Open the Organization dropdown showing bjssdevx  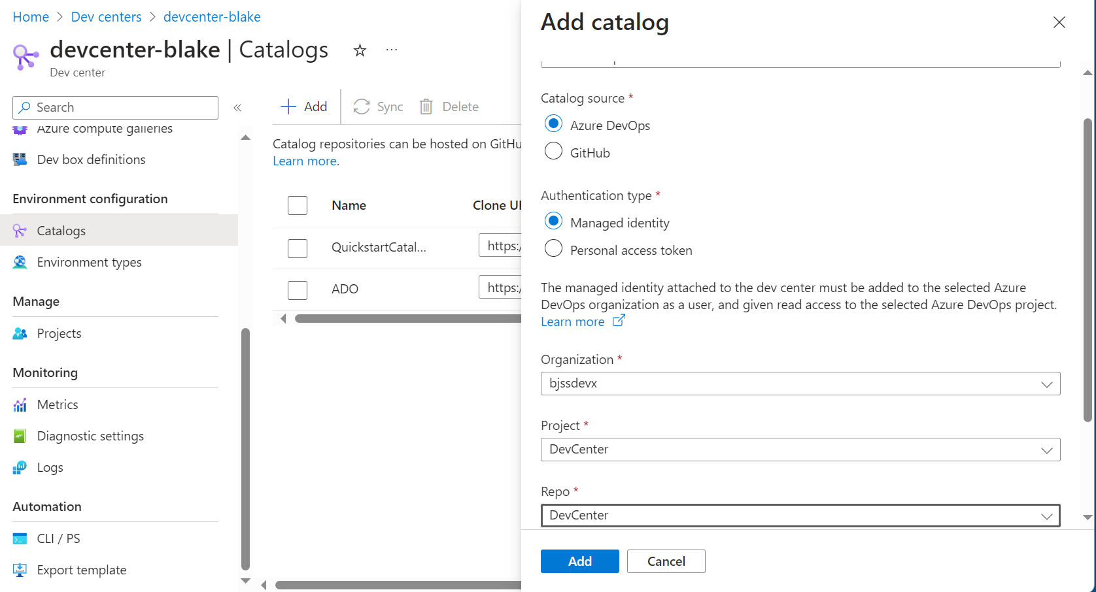pyautogui.click(x=800, y=384)
